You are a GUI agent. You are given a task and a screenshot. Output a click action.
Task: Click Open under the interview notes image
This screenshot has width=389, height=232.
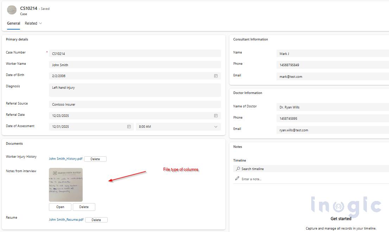(60, 207)
